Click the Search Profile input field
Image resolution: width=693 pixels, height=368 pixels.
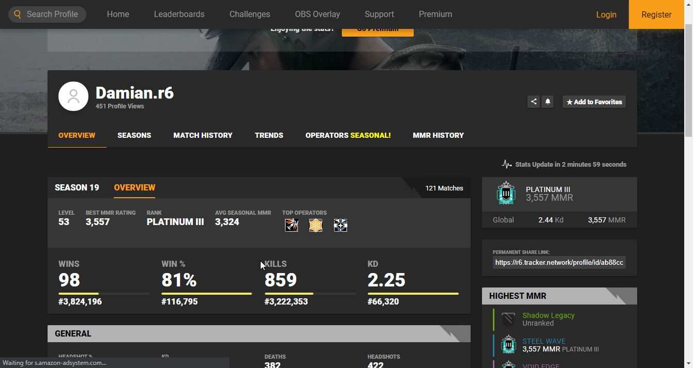[x=53, y=14]
